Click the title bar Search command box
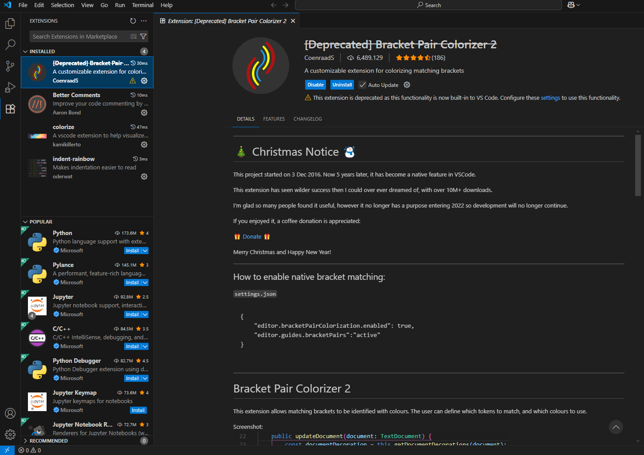This screenshot has height=455, width=644. tap(428, 5)
